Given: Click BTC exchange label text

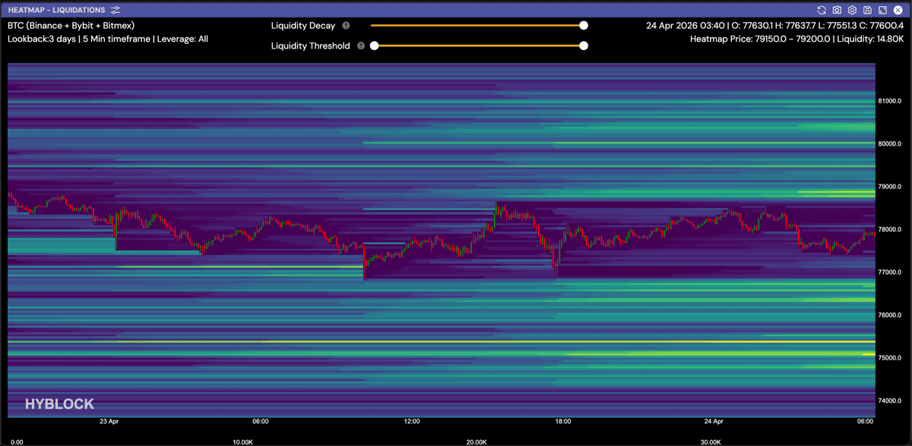Looking at the screenshot, I should click(71, 26).
